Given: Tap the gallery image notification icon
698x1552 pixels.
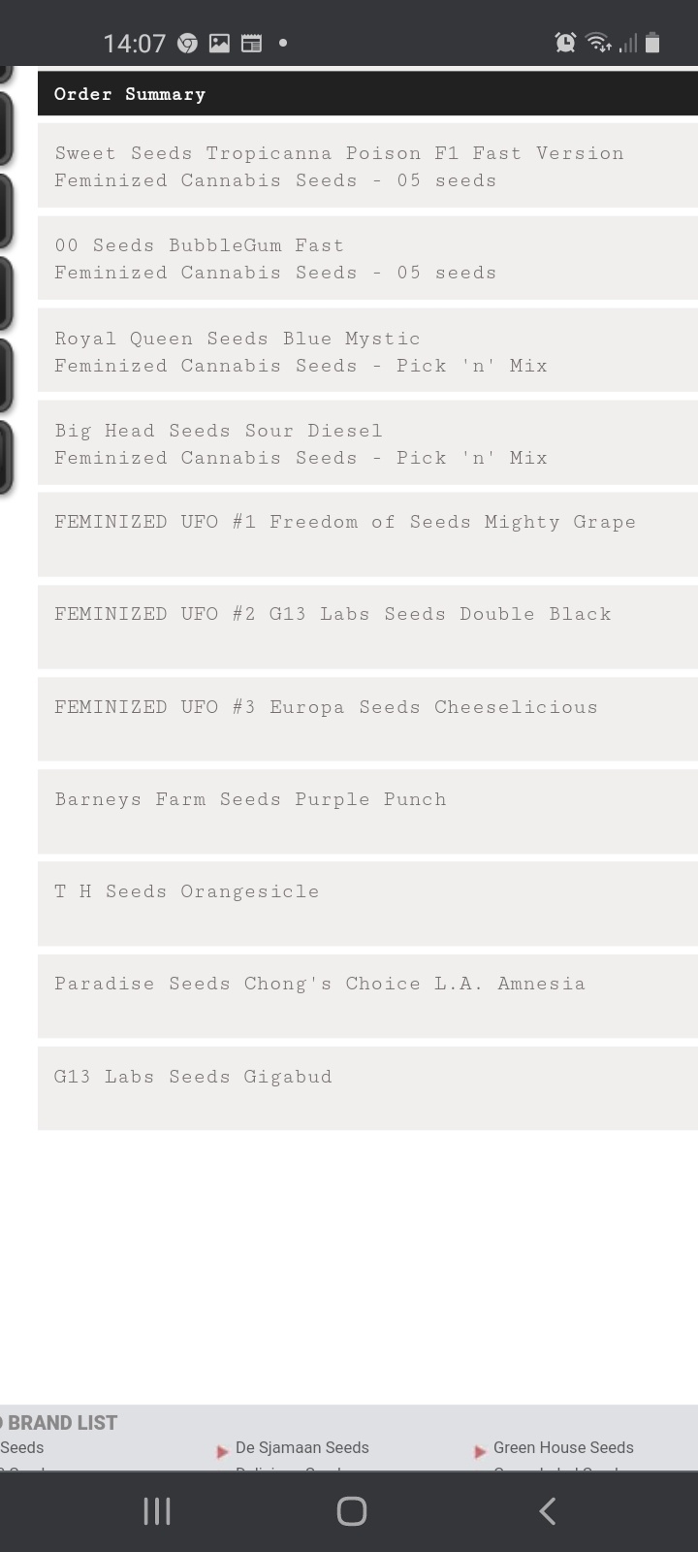Looking at the screenshot, I should point(220,43).
